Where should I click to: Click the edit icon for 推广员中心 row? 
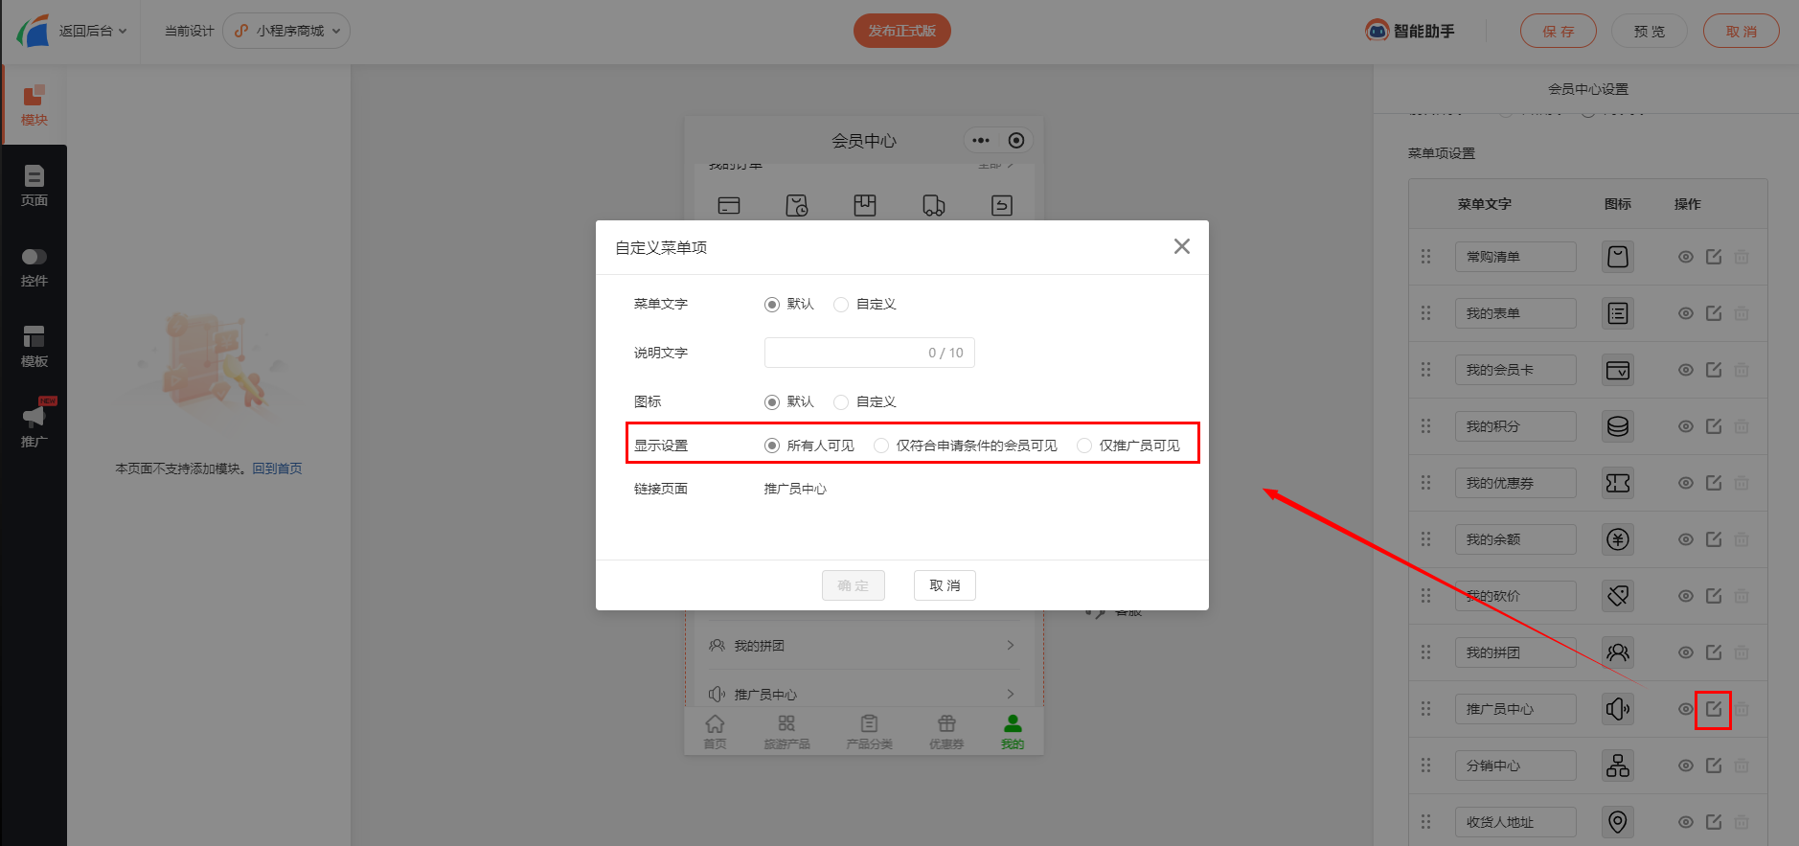[x=1713, y=709]
